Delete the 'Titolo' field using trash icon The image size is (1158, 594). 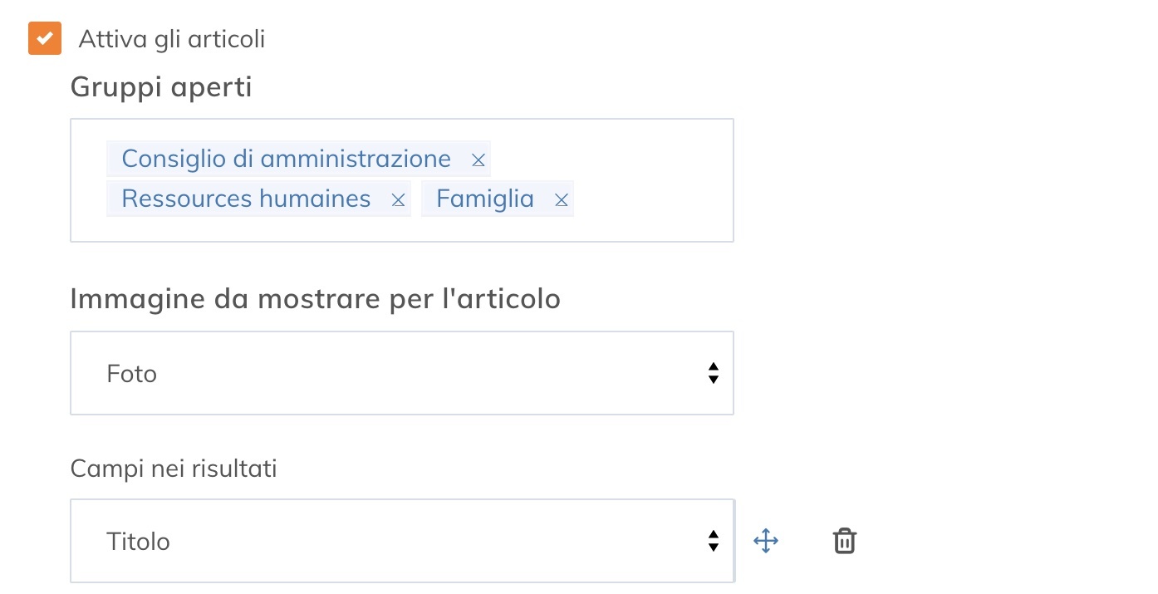pyautogui.click(x=844, y=540)
